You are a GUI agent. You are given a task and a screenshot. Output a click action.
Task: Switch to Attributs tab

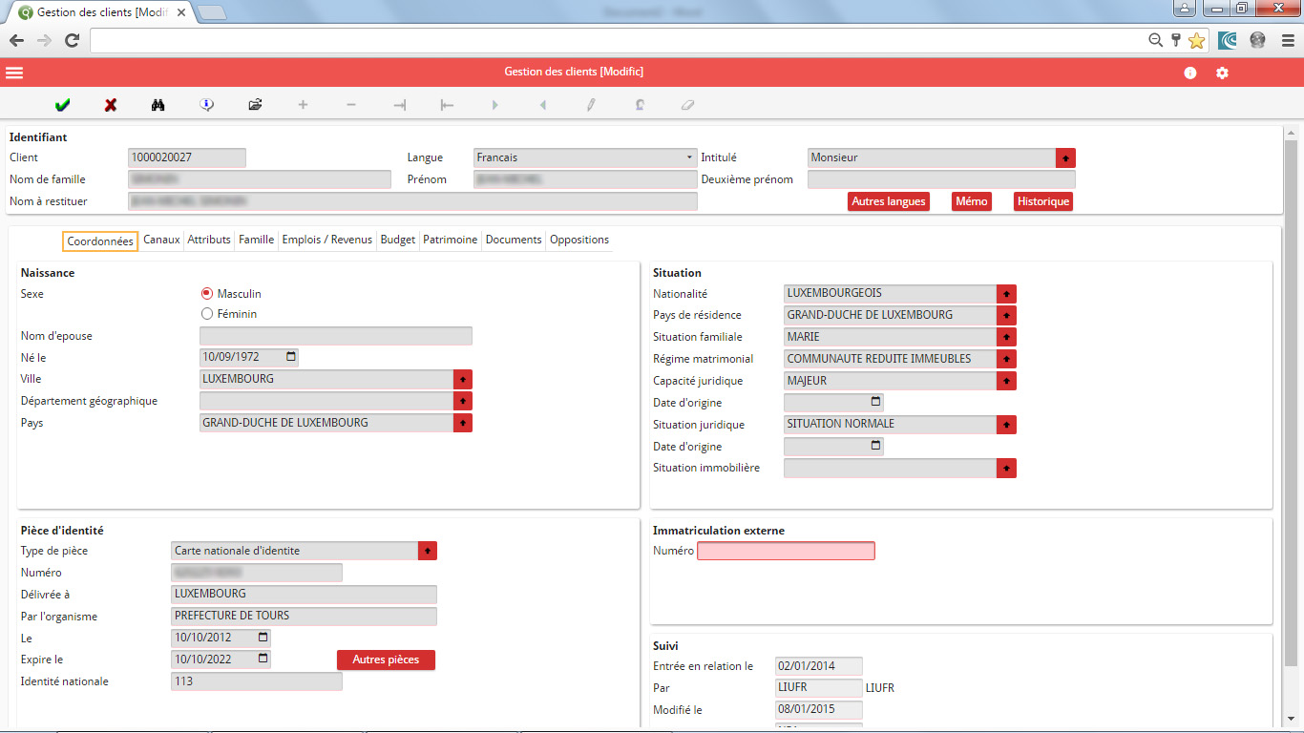[x=209, y=240]
